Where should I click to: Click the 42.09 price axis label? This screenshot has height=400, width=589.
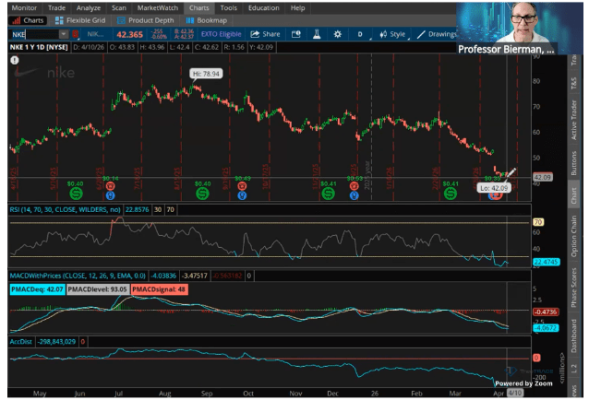click(x=543, y=177)
